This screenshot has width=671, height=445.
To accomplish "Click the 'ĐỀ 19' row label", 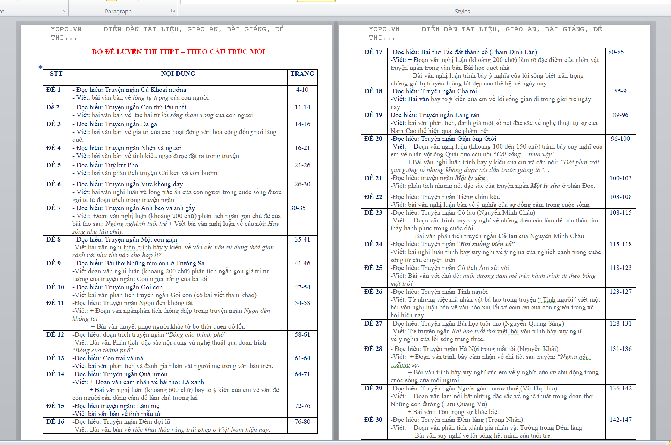I will coord(373,115).
